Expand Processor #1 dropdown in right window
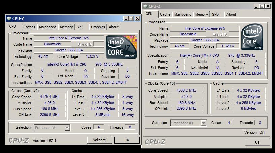The width and height of the screenshot is (275, 153). [x=203, y=123]
